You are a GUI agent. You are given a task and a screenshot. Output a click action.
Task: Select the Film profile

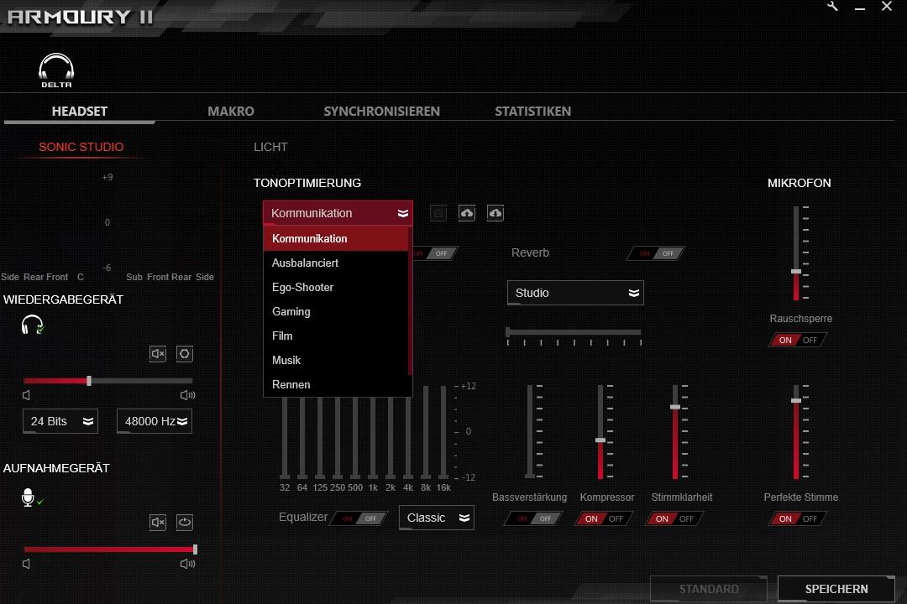(x=336, y=336)
